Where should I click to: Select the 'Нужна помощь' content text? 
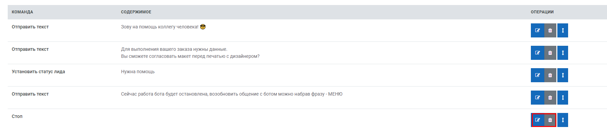[x=138, y=72]
